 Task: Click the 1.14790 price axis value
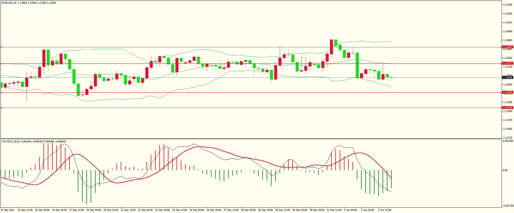click(x=508, y=5)
